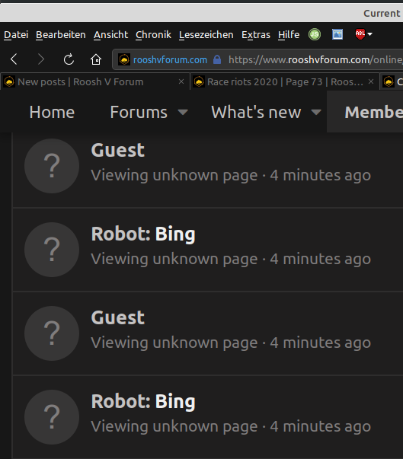Click the last Robot: Bing avatar placeholder
The height and width of the screenshot is (459, 403).
(52, 417)
